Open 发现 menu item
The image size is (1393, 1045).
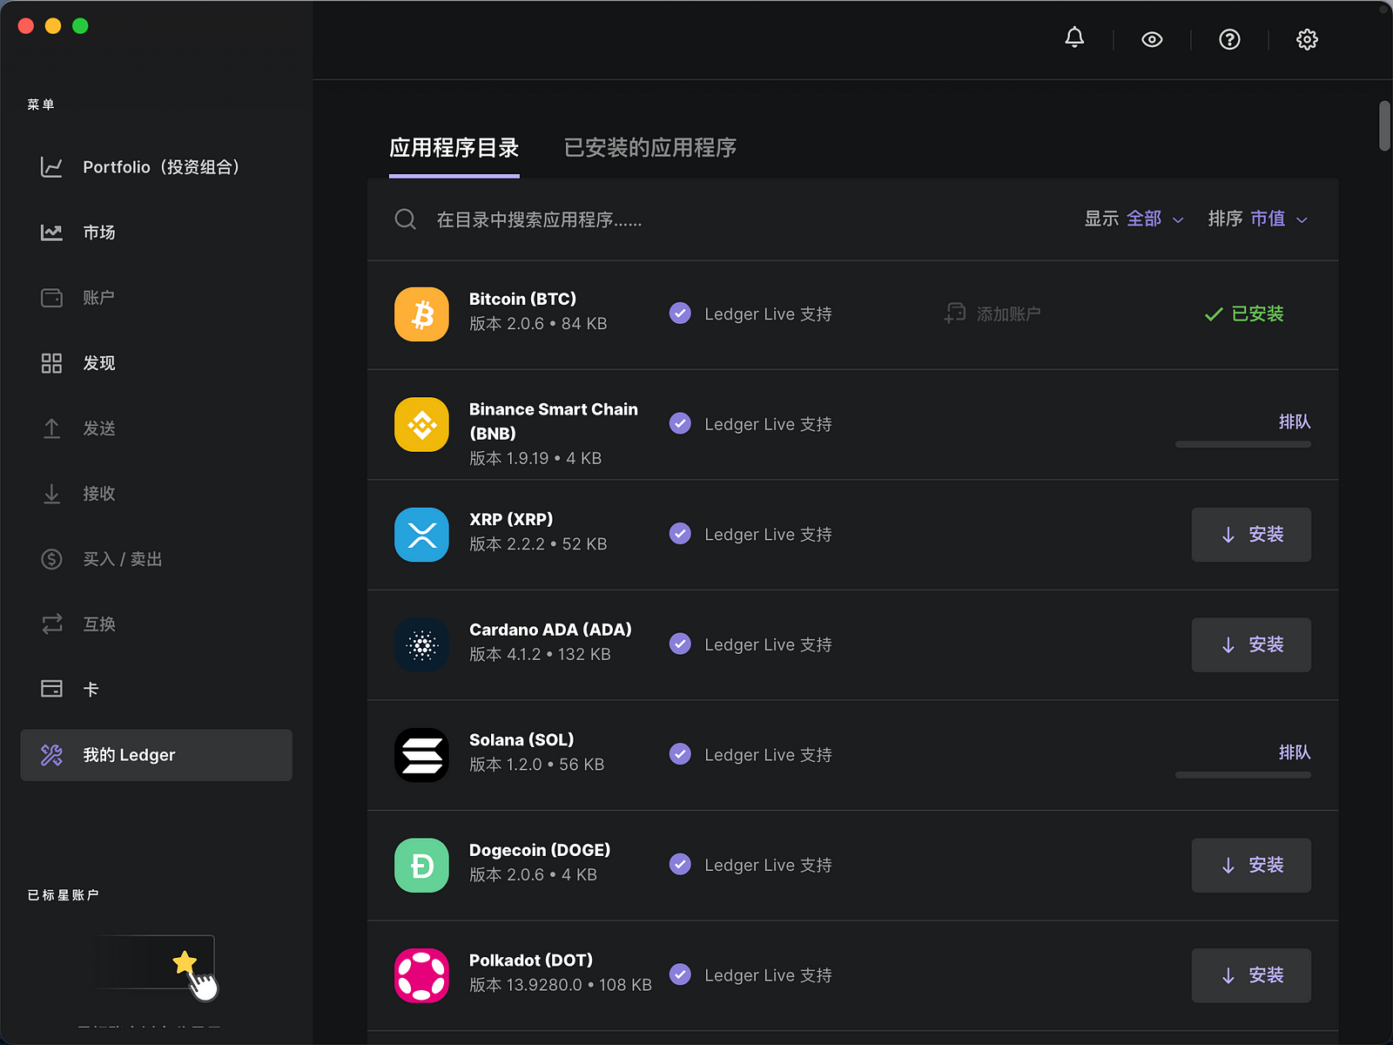[157, 363]
